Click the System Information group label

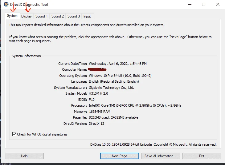tap(26, 56)
